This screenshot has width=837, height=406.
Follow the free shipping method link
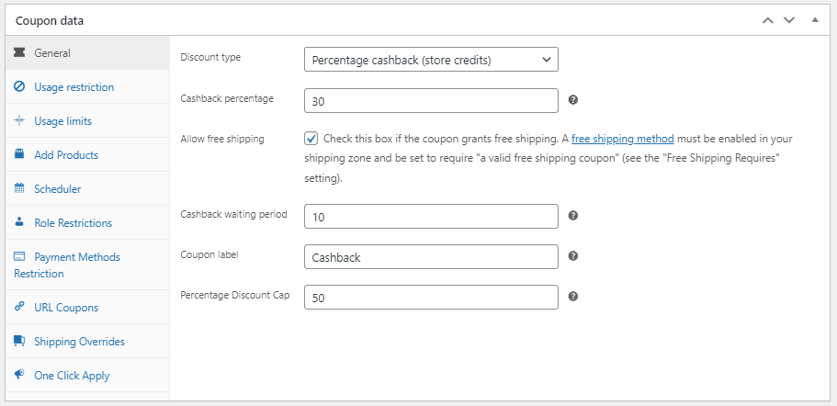[622, 139]
